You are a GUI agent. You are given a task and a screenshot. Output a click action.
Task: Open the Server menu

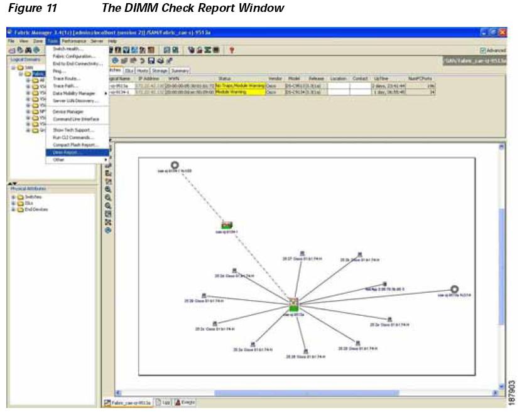click(x=97, y=41)
